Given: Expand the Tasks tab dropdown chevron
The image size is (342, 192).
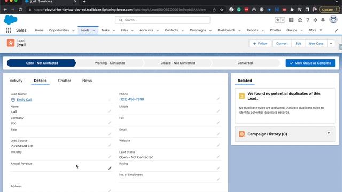Looking at the screenshot, I should tap(114, 30).
